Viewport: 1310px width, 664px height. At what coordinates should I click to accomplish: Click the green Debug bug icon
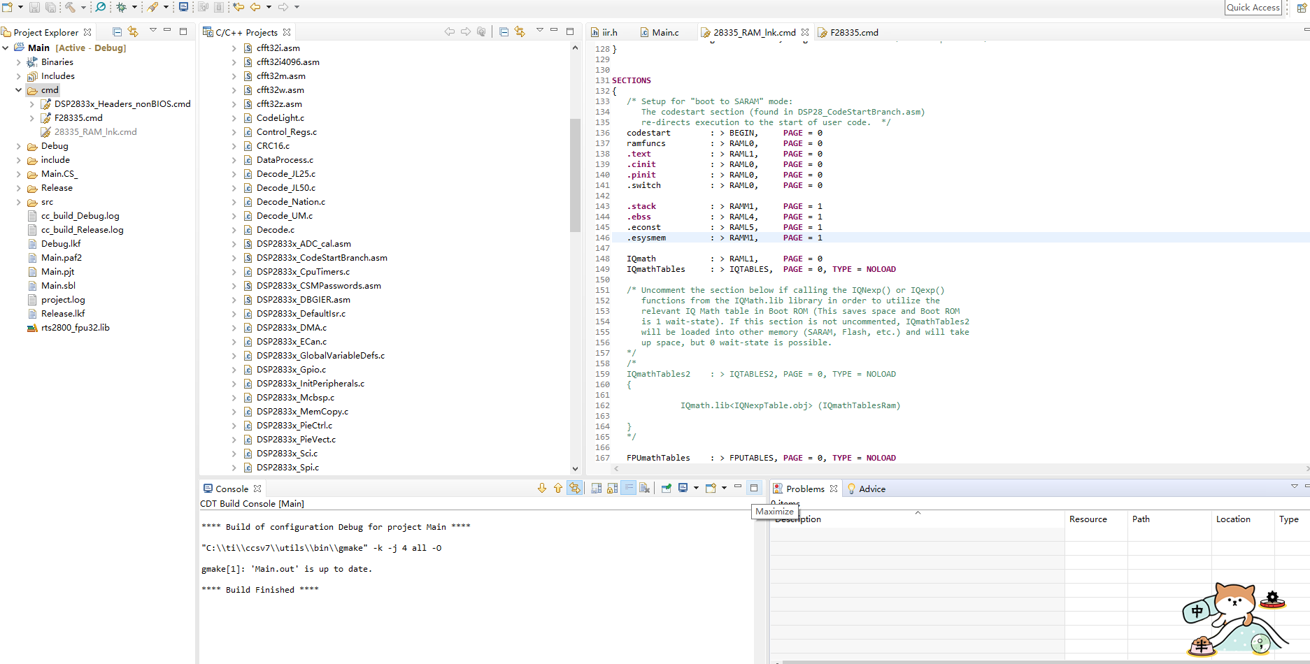tap(122, 7)
